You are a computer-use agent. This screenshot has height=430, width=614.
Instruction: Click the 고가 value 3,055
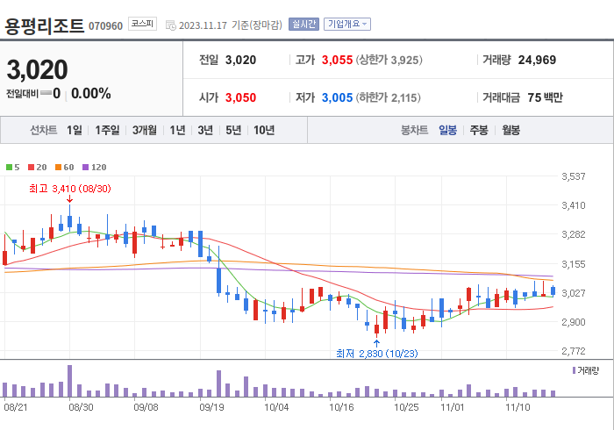[337, 60]
